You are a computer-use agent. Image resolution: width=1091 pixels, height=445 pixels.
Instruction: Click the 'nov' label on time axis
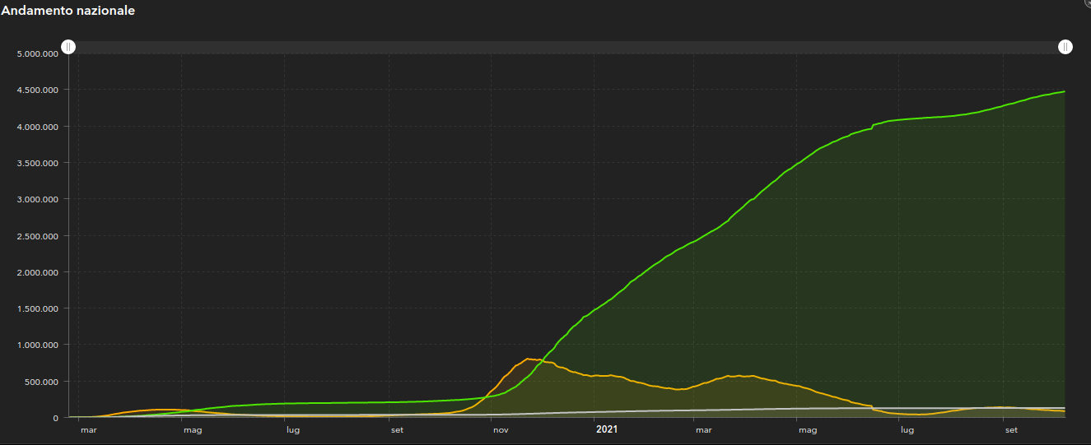pyautogui.click(x=500, y=429)
